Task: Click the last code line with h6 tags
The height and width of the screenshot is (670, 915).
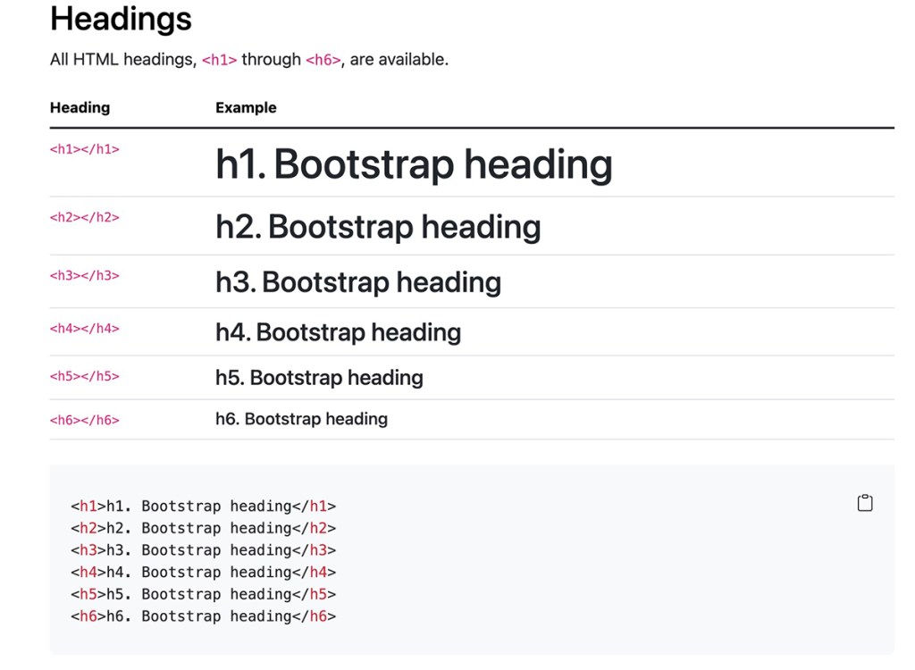Action: point(203,616)
